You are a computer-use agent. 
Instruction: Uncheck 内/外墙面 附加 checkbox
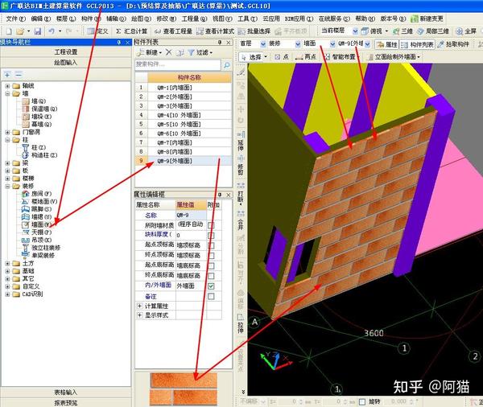click(x=211, y=286)
